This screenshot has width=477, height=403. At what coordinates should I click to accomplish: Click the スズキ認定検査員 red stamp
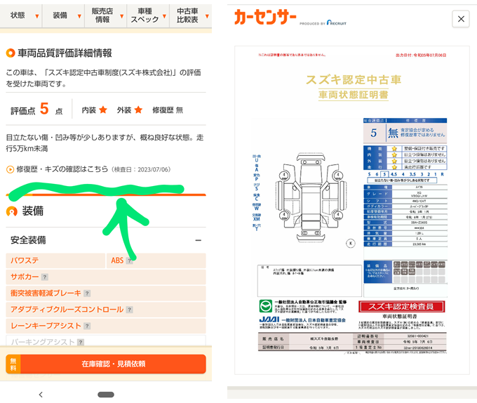[401, 307]
